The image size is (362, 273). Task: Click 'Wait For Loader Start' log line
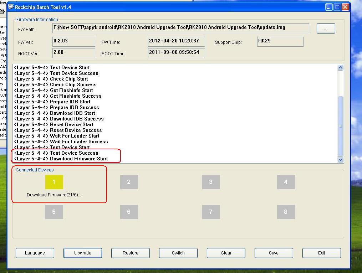click(57, 136)
